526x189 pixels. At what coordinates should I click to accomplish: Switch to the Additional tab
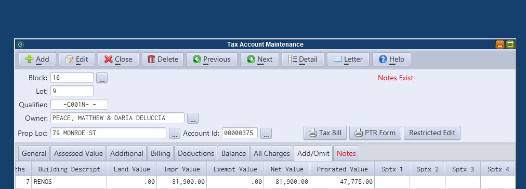[x=126, y=154]
